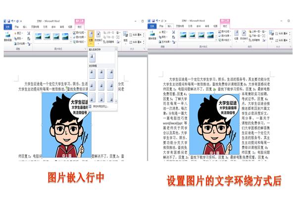Screen dimensions: 297x197
Task: Select the cartoon picture in the right document
Action: click(214, 124)
